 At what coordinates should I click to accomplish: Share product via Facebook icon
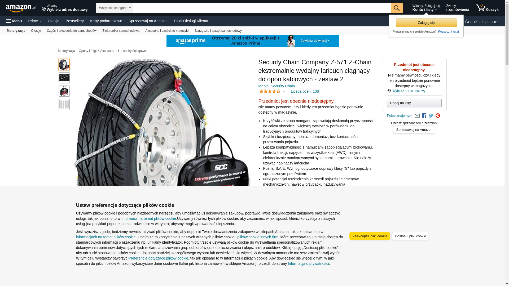(x=424, y=116)
